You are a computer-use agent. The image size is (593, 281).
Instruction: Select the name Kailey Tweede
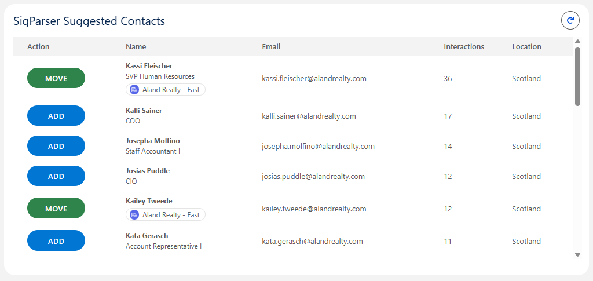coord(149,201)
